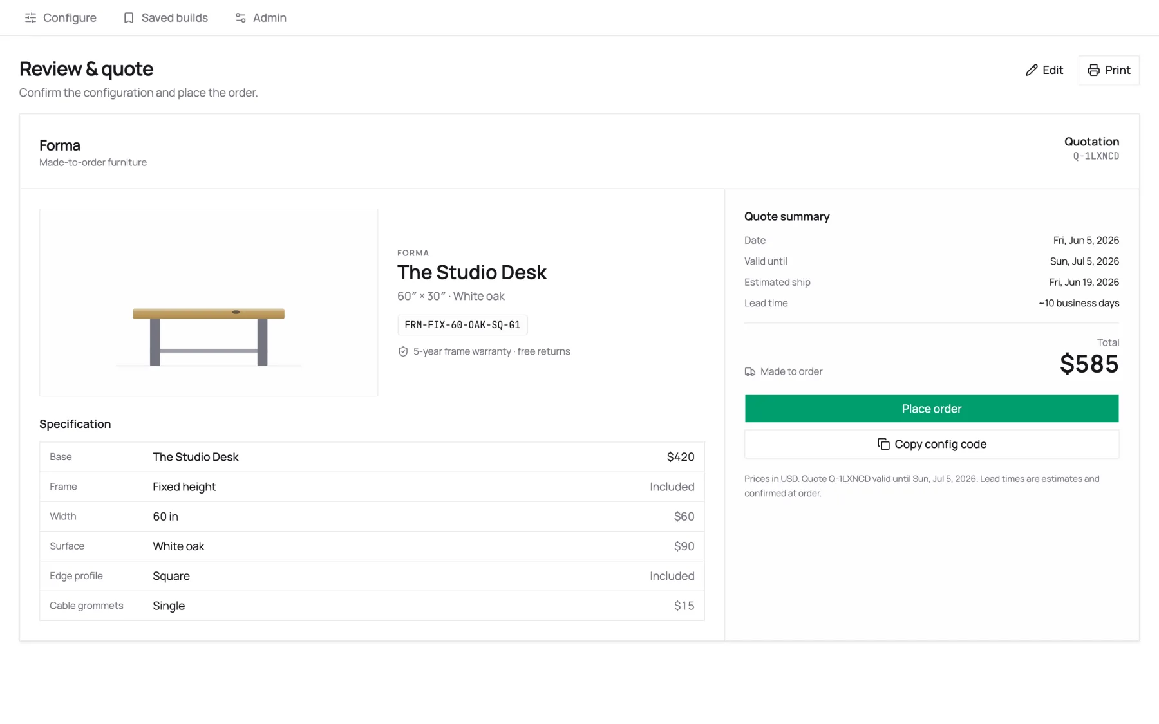Place the order with green button
The height and width of the screenshot is (724, 1159).
coord(931,409)
